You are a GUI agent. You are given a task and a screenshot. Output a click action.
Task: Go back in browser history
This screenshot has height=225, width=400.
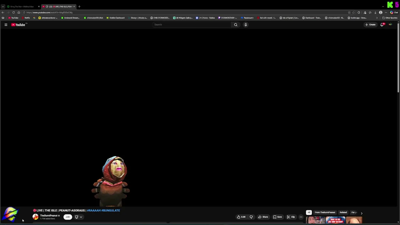pyautogui.click(x=3, y=12)
